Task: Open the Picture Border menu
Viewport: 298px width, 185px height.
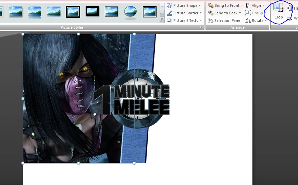Action: click(184, 13)
